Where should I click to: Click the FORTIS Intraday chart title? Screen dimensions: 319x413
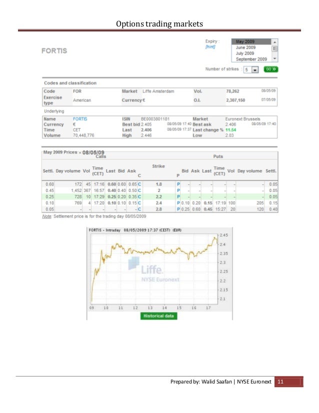135,230
